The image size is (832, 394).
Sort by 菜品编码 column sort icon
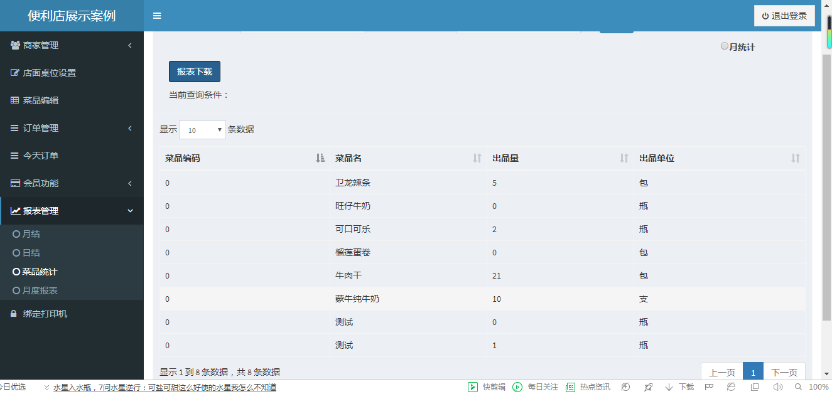click(x=320, y=158)
